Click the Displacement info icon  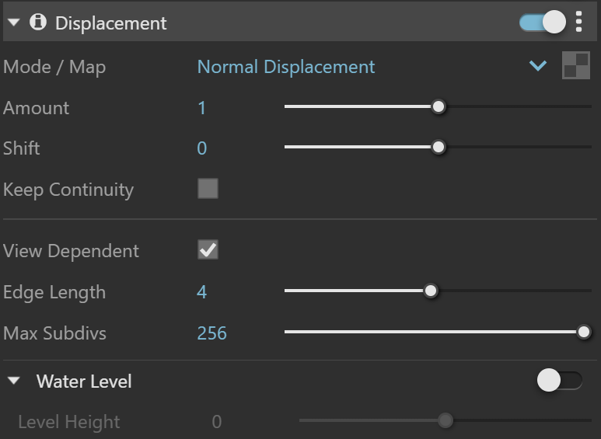point(38,22)
